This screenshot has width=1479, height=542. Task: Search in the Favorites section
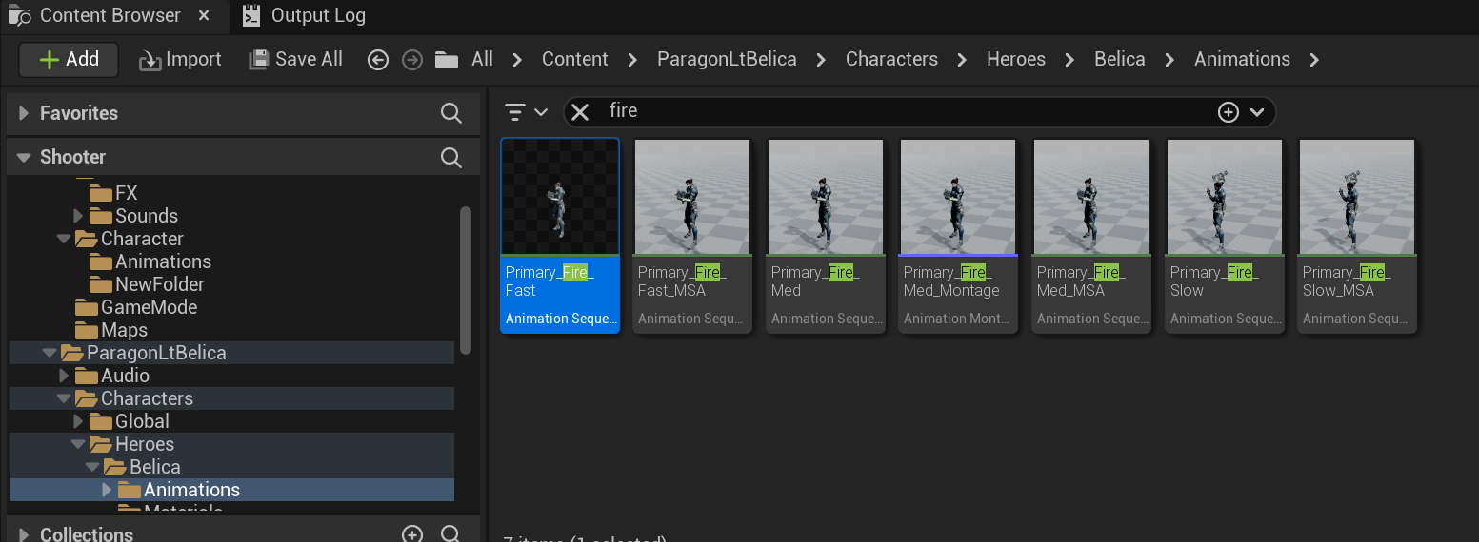point(451,113)
